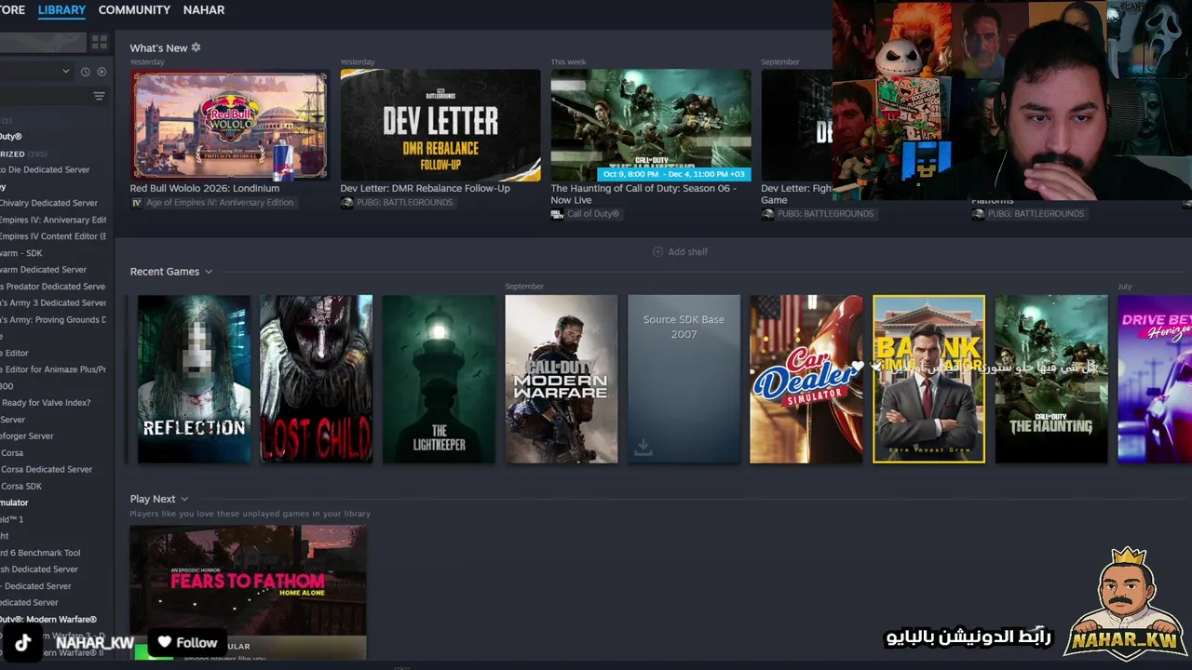
Task: Click Call of Duty icon under Haunting news
Action: tap(557, 214)
